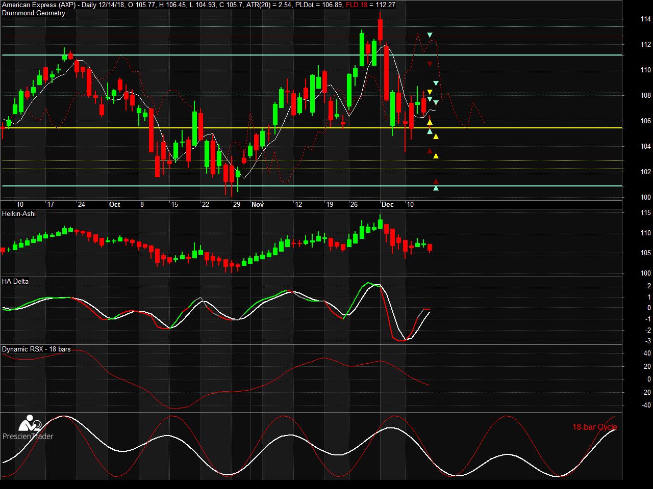Click the 114 value on the price axis
Viewport: 653px width, 489px height.
point(646,19)
